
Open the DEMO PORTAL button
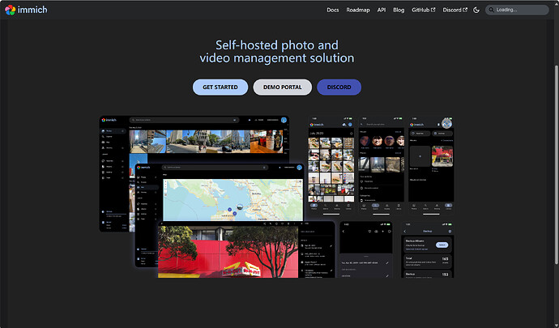coord(283,87)
